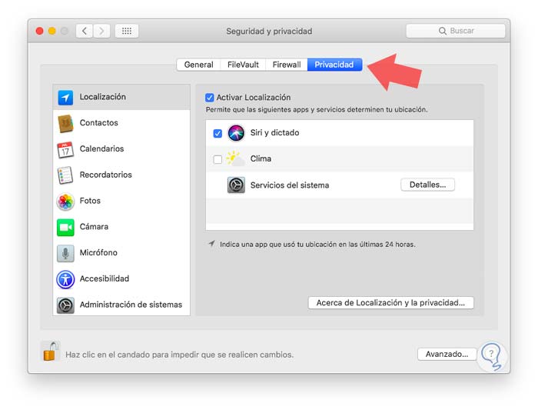This screenshot has height=410, width=538.
Task: Click the red close window button
Action: 39,32
